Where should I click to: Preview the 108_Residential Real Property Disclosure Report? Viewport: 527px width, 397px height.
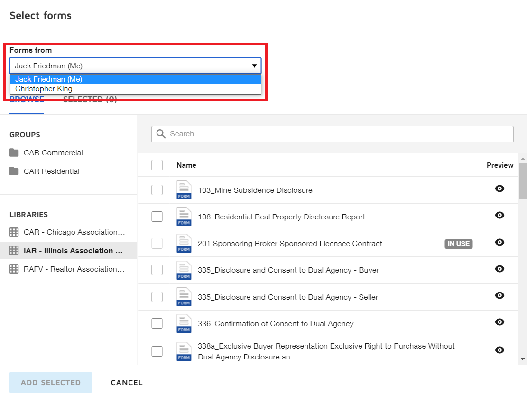(499, 215)
